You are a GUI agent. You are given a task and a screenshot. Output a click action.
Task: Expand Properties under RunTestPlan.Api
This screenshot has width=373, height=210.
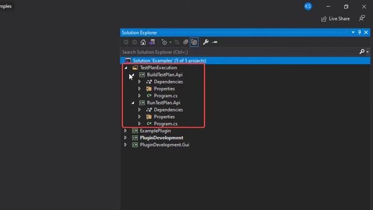[139, 117]
